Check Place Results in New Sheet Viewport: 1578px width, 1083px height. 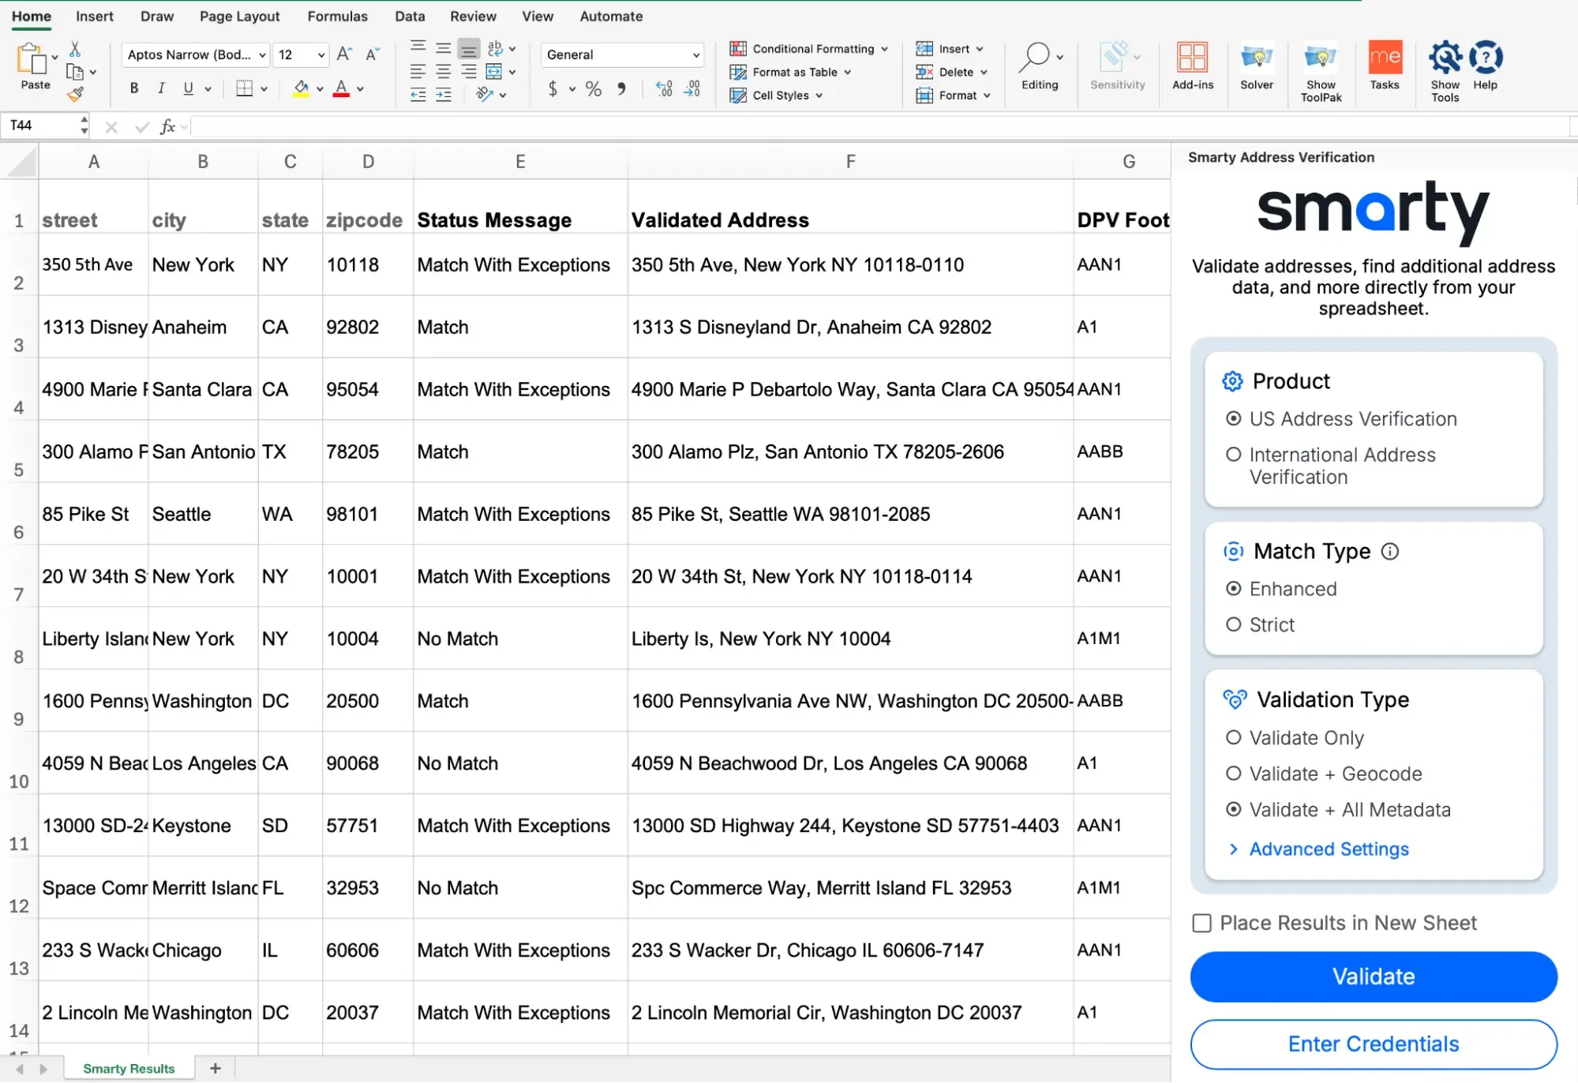[1201, 924]
